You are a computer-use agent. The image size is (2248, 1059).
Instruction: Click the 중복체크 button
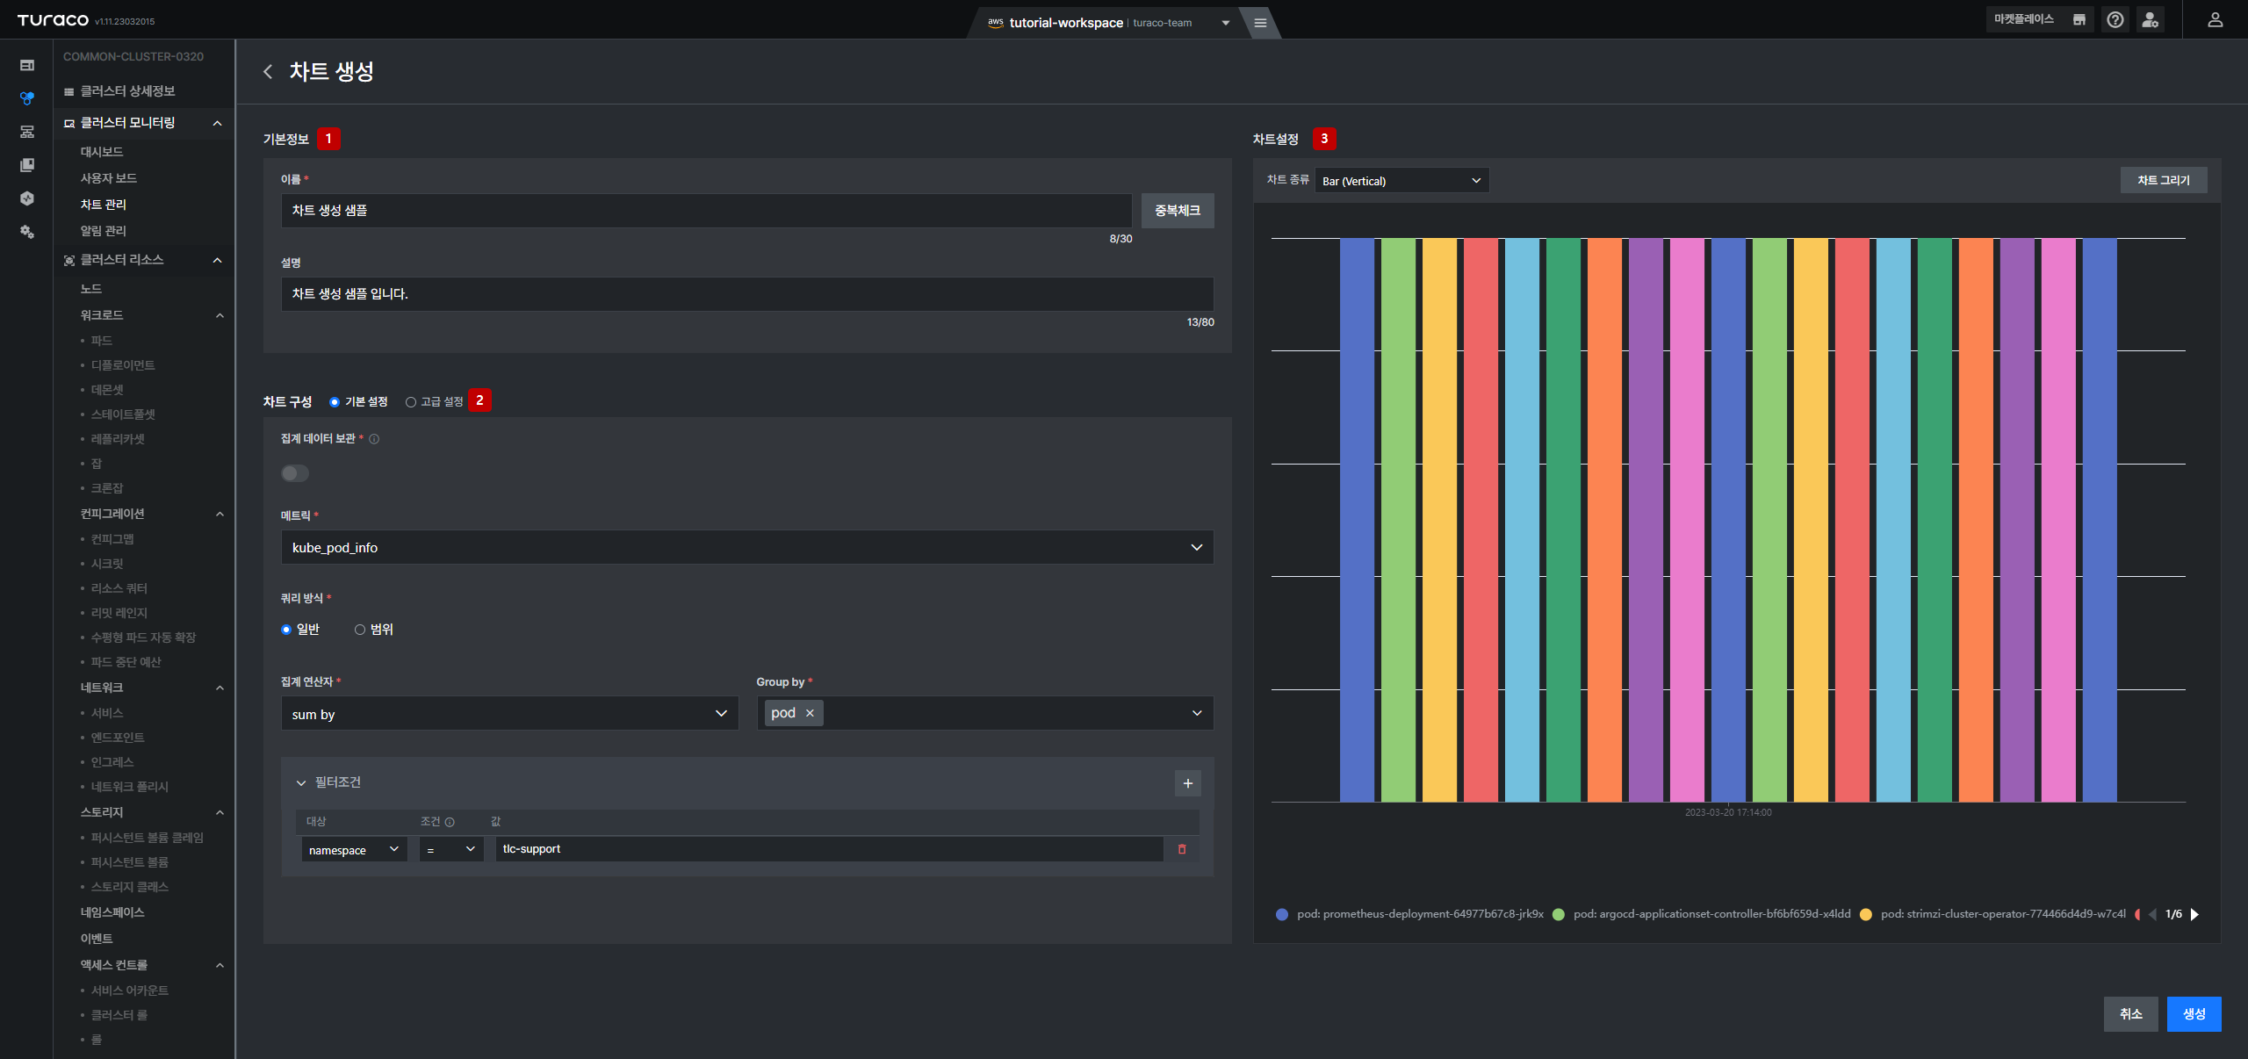[1178, 211]
